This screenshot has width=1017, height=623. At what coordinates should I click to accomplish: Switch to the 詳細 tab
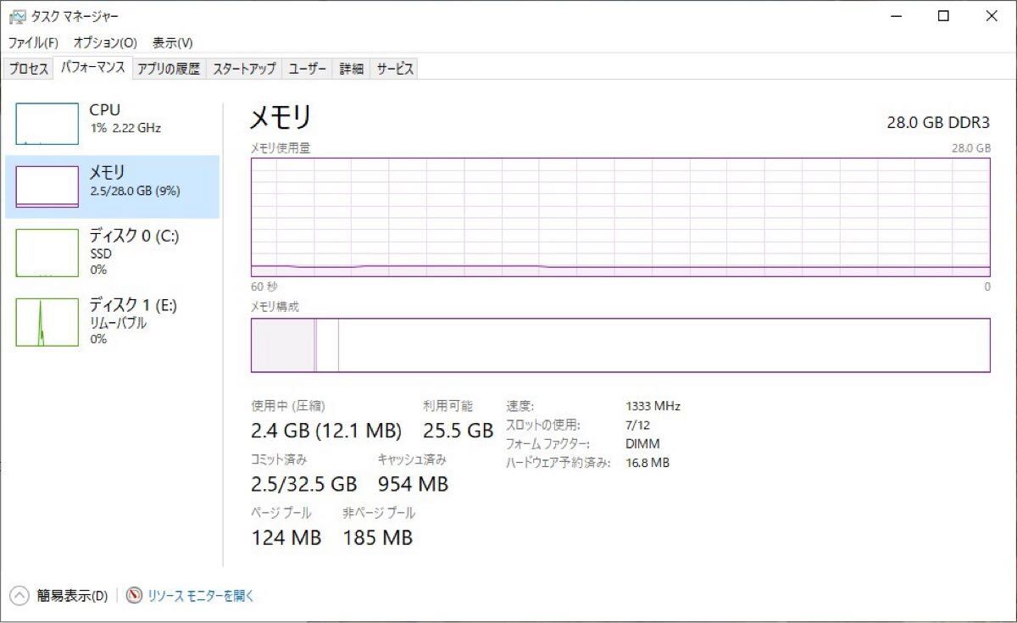(352, 70)
